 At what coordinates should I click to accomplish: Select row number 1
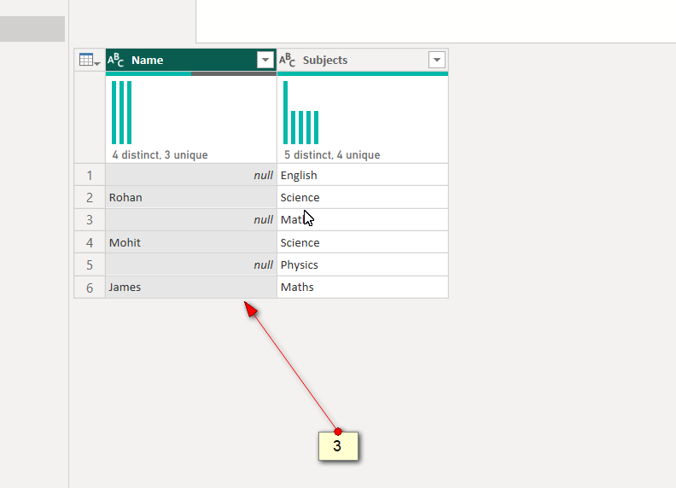click(x=90, y=175)
